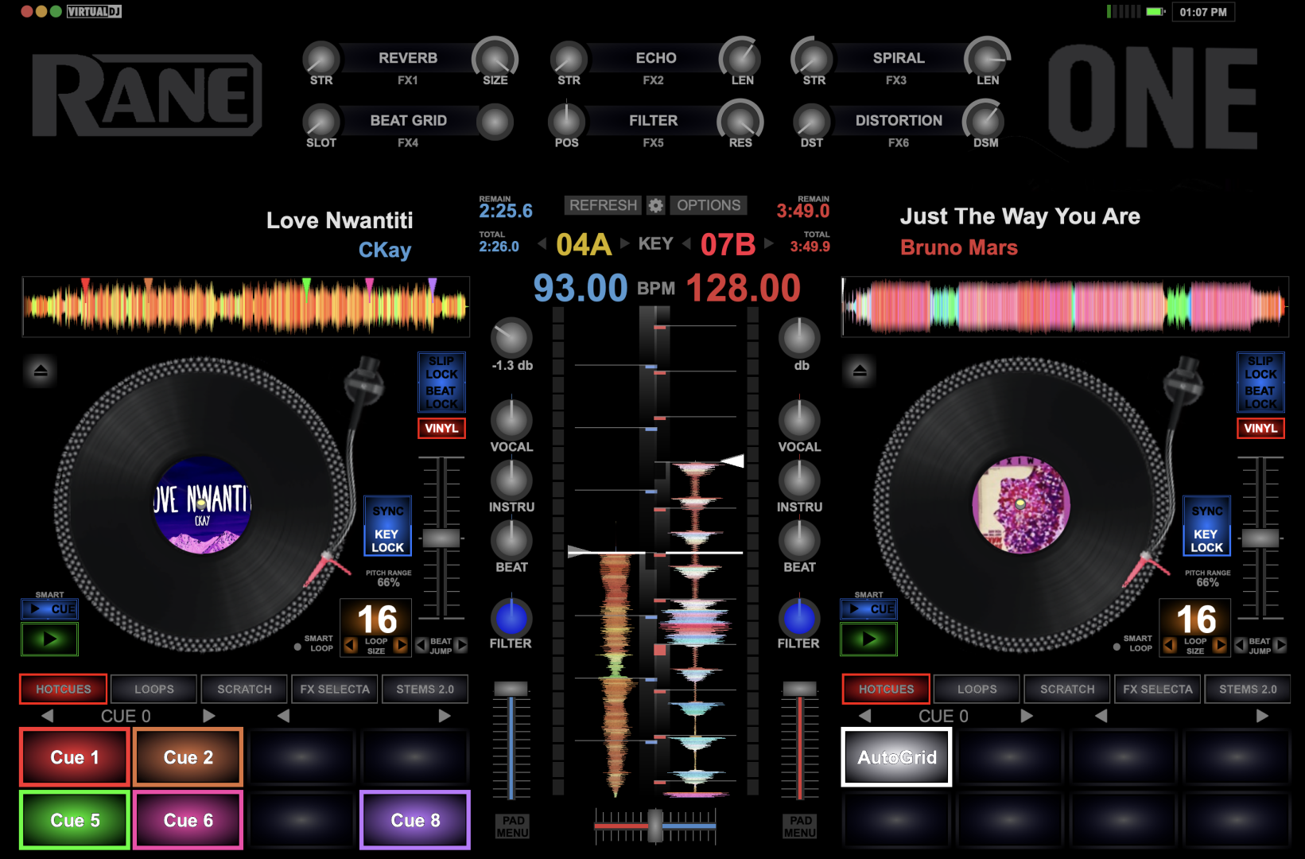
Task: Select right deck LOOPS pad mode
Action: tap(977, 689)
